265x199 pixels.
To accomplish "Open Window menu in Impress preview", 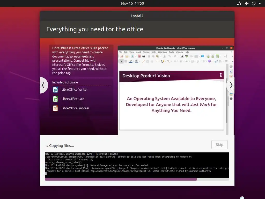I will tap(179, 52).
